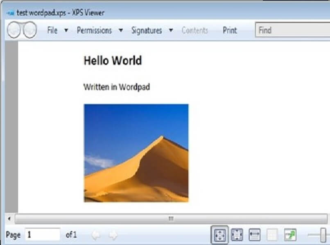Click the disabled Contents label
Image resolution: width=330 pixels, height=245 pixels.
click(195, 30)
